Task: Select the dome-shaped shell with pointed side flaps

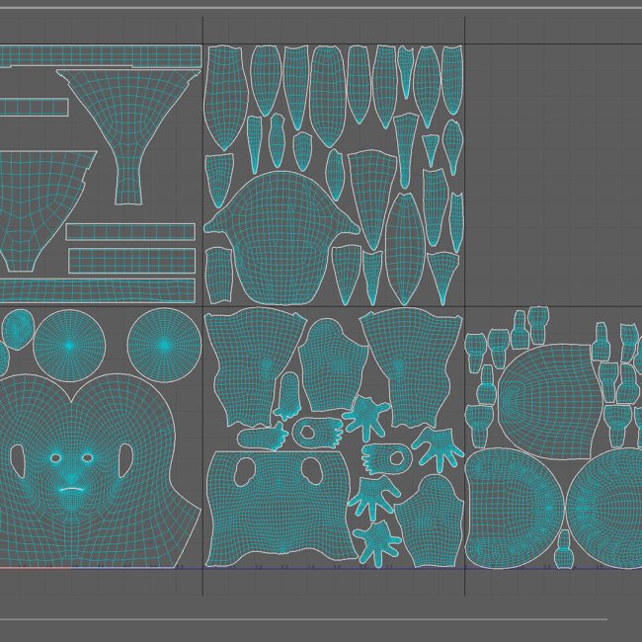Action: click(x=281, y=238)
